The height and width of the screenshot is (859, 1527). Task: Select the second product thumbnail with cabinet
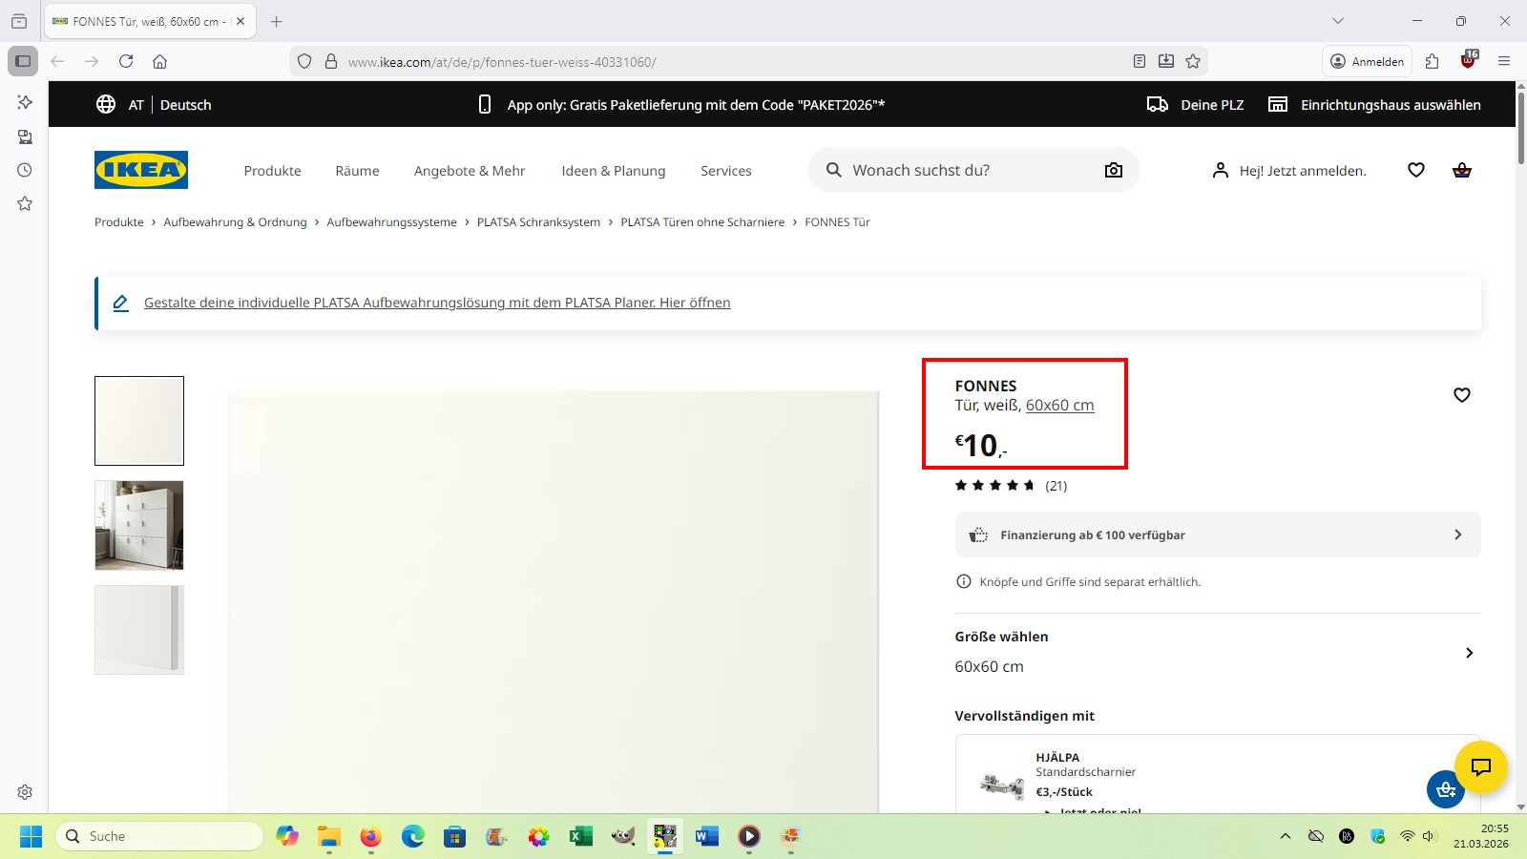coord(139,526)
